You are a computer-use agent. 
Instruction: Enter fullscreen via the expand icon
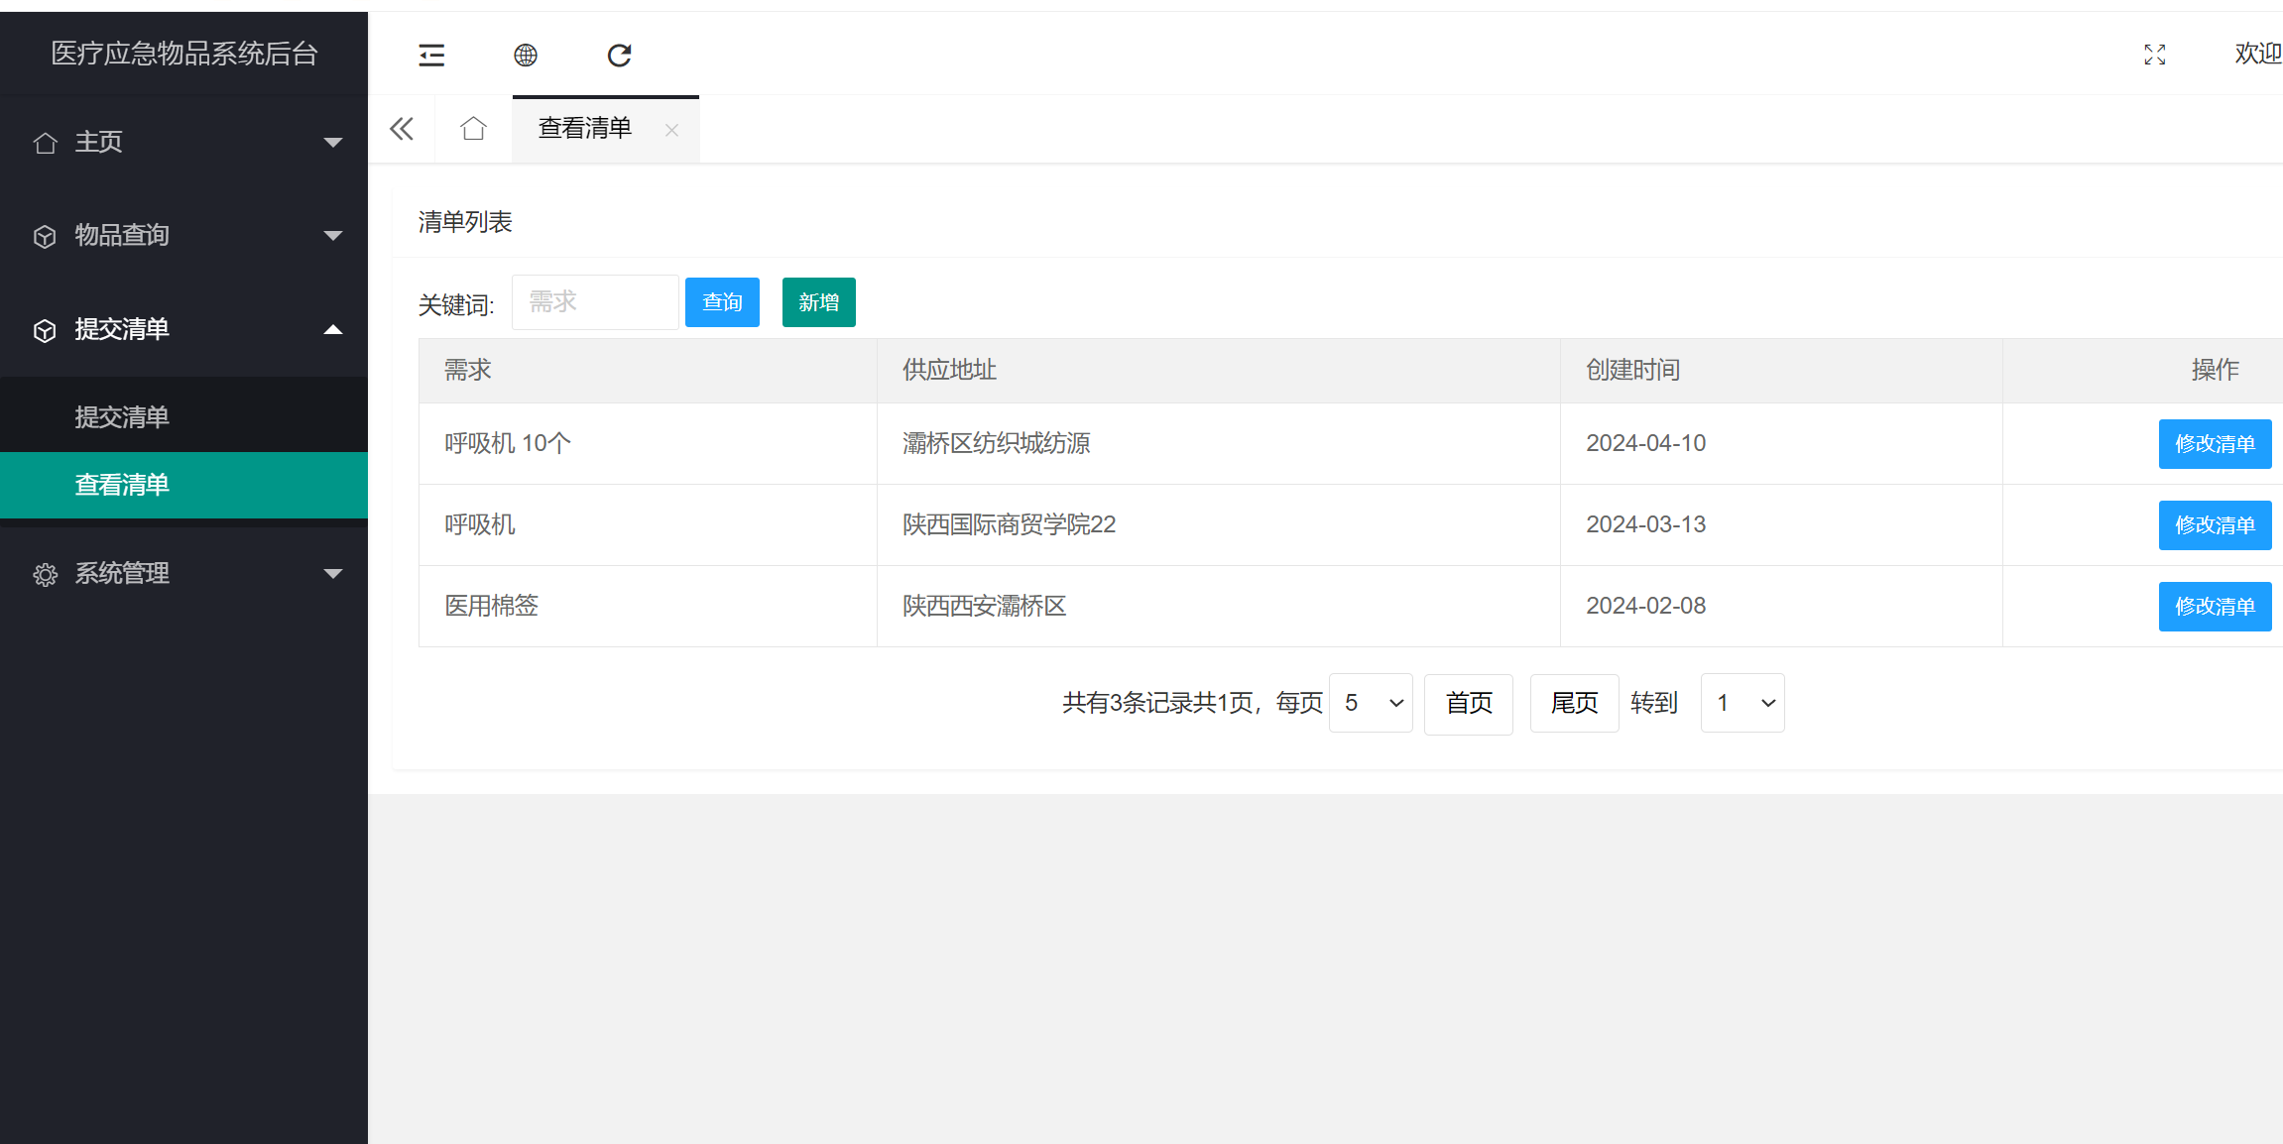point(2154,55)
